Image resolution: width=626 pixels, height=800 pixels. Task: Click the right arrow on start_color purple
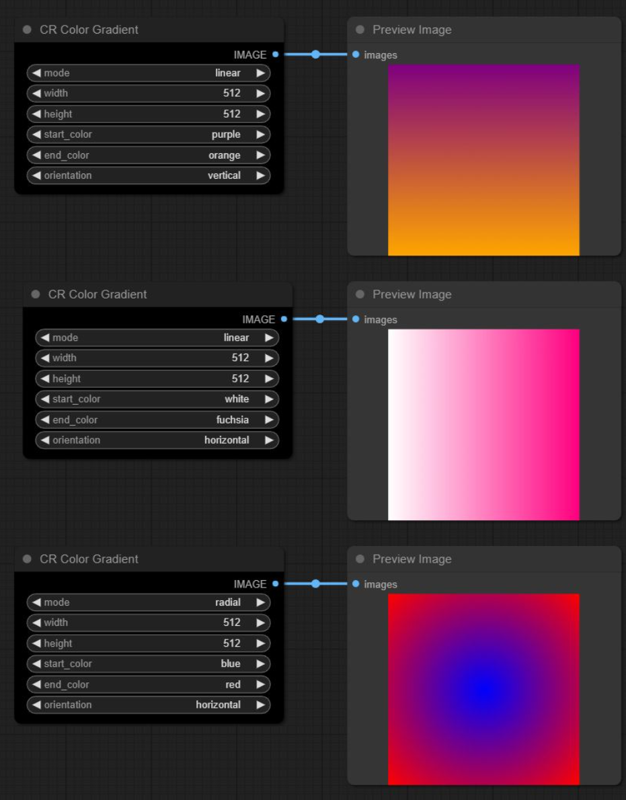[261, 134]
